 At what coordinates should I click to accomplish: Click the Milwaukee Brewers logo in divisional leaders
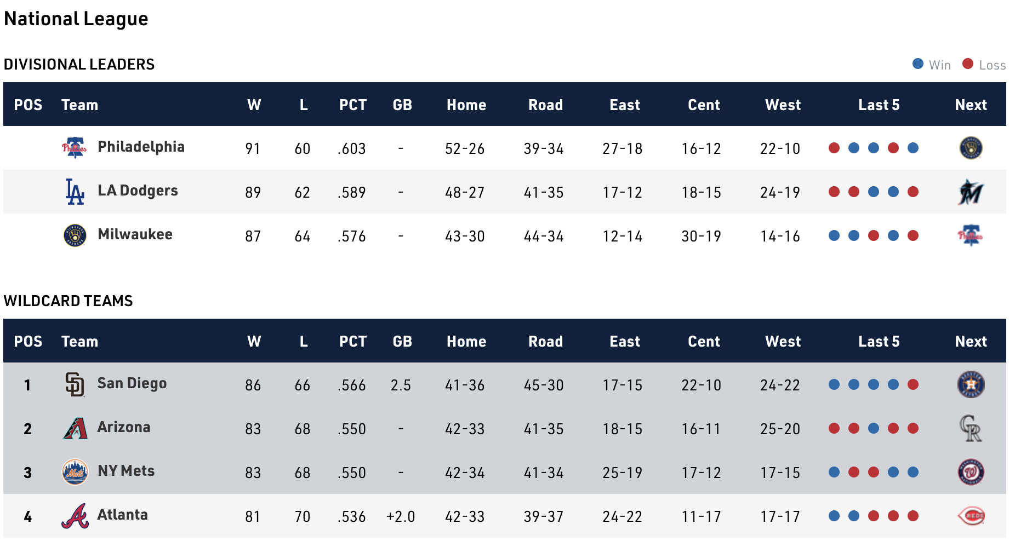tap(75, 235)
